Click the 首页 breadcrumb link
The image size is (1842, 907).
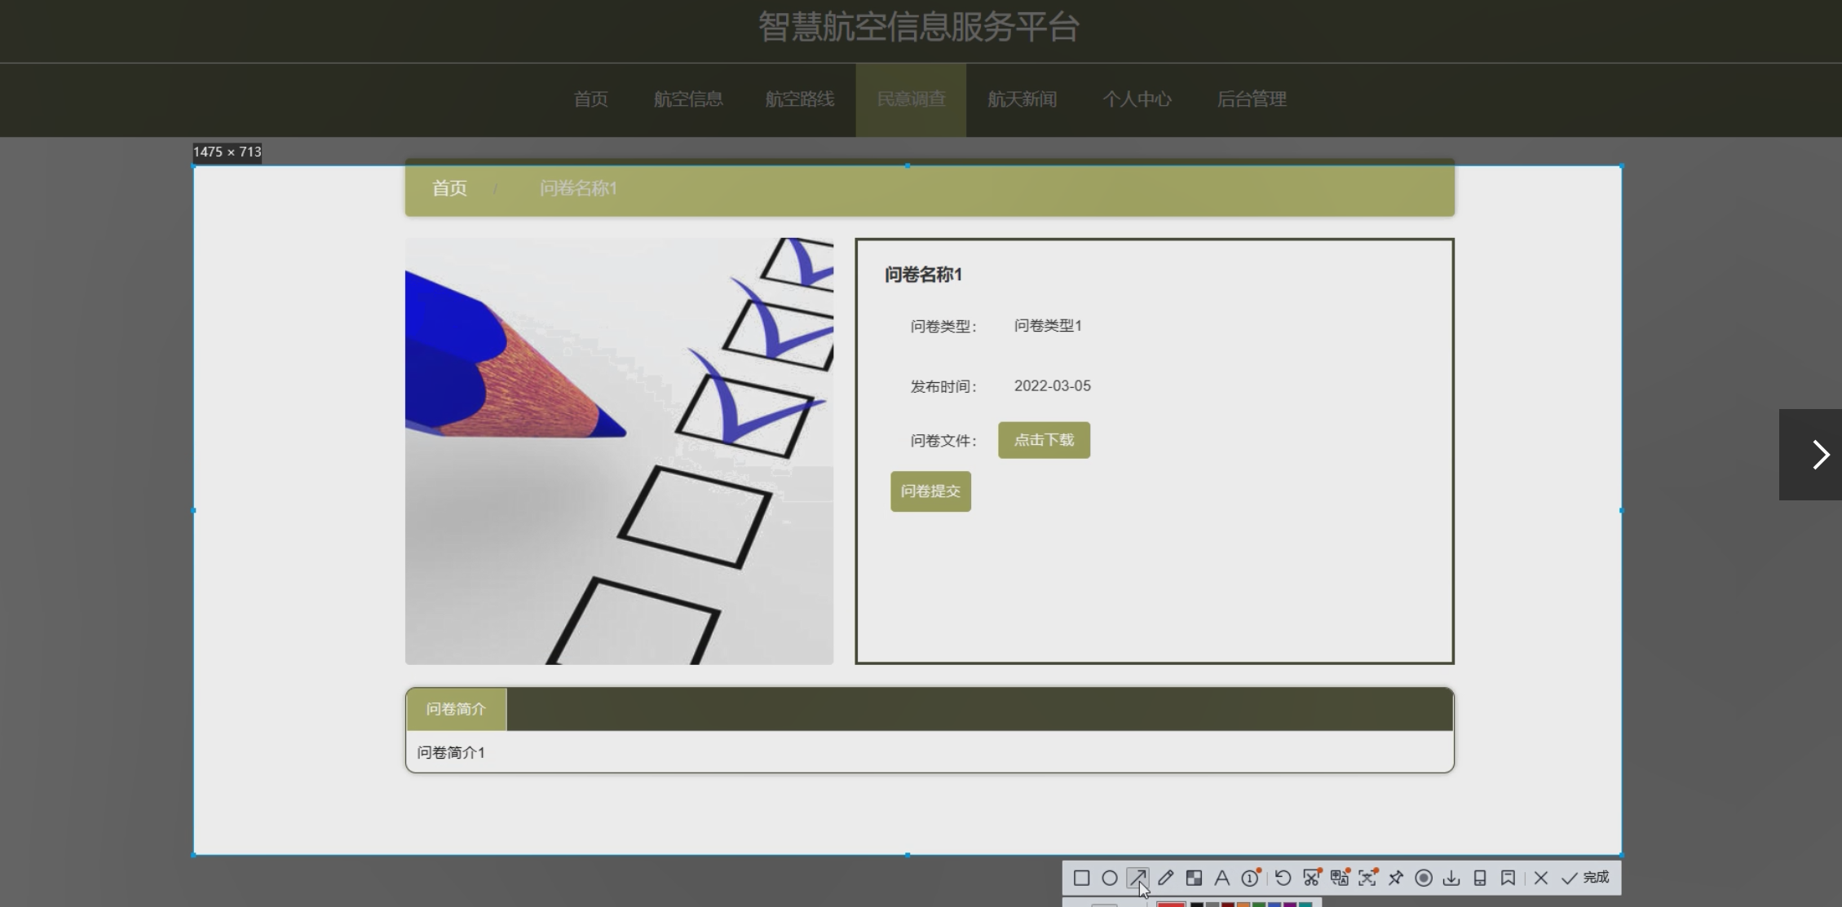pos(449,188)
